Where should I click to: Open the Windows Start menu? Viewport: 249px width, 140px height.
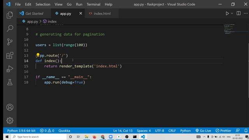(7, 136)
